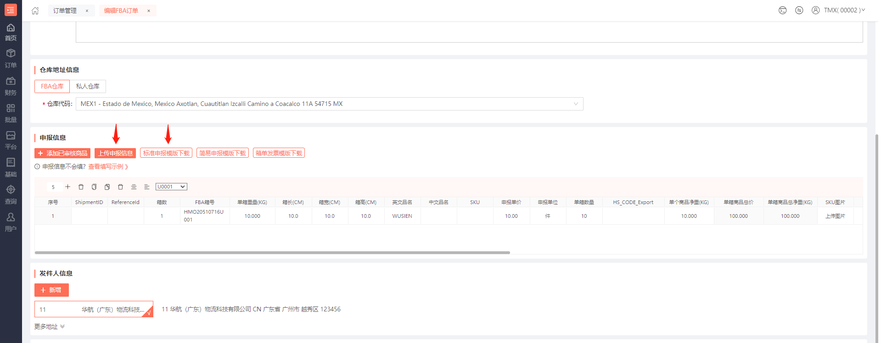The width and height of the screenshot is (881, 343).
Task: Toggle the sidebar collapse menu icon
Action: [x=11, y=10]
